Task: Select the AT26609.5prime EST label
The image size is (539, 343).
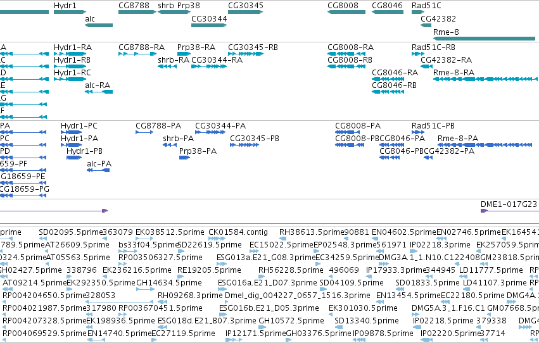Action: click(77, 245)
